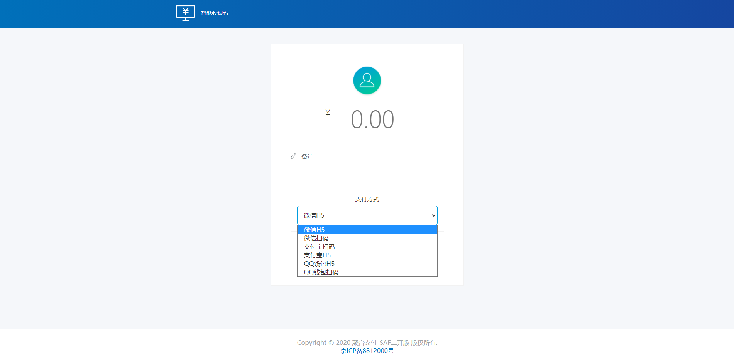The image size is (734, 361).
Task: Choose QQ钱包H5 payment option
Action: pyautogui.click(x=319, y=264)
